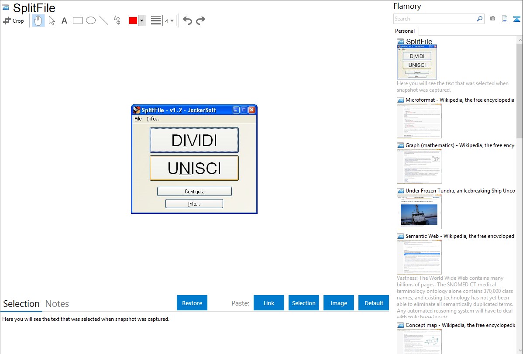The image size is (523, 354).
Task: Click the document page icon
Action: click(505, 19)
